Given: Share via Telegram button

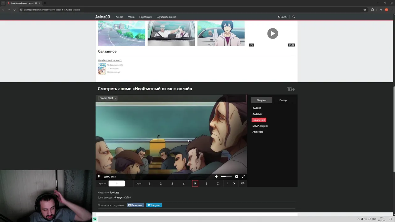Looking at the screenshot, I should click(154, 205).
